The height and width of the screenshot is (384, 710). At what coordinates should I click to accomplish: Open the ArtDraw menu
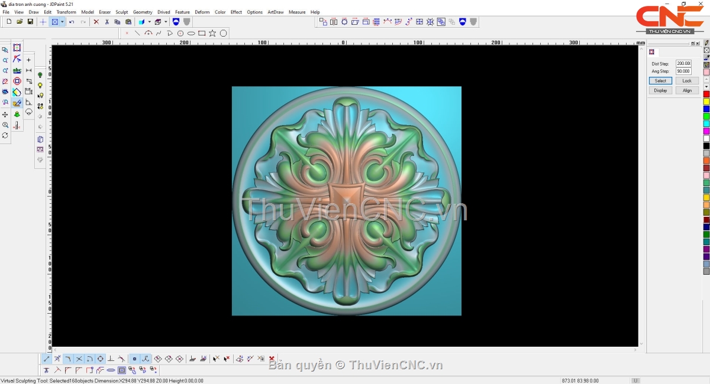[275, 12]
